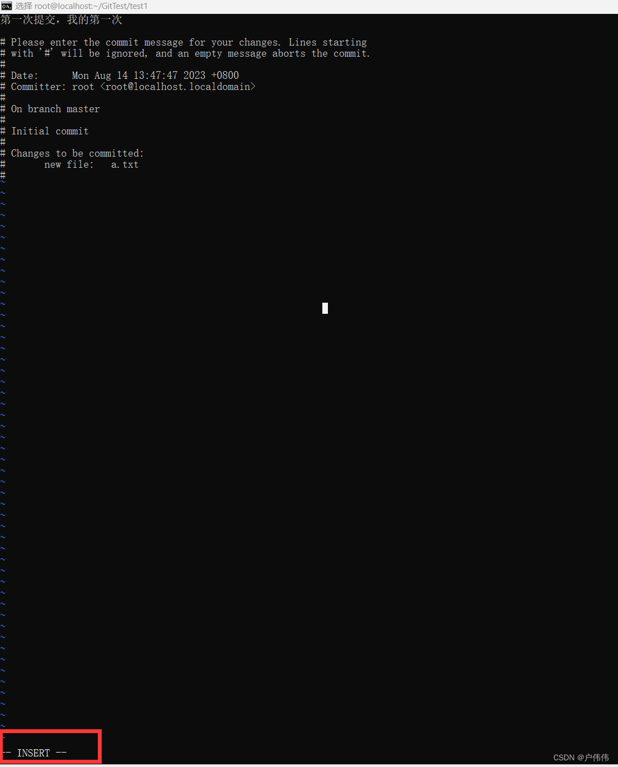Click the cmd icon in the title bar
Viewport: 618px width, 767px height.
[x=7, y=6]
